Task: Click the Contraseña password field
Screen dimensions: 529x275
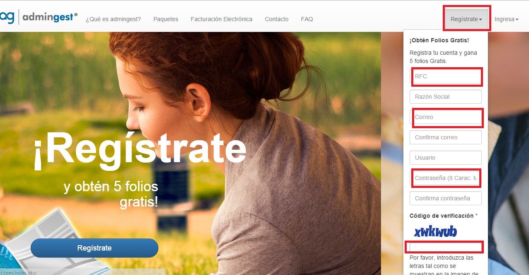Action: pos(446,178)
